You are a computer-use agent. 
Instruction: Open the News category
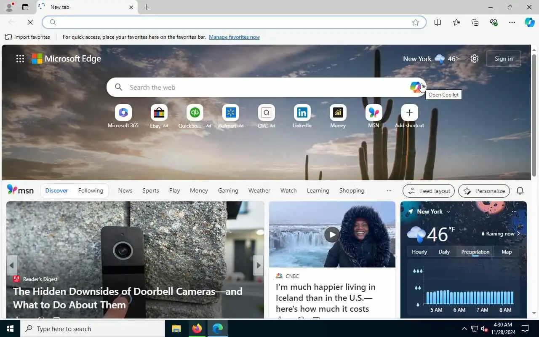click(125, 190)
